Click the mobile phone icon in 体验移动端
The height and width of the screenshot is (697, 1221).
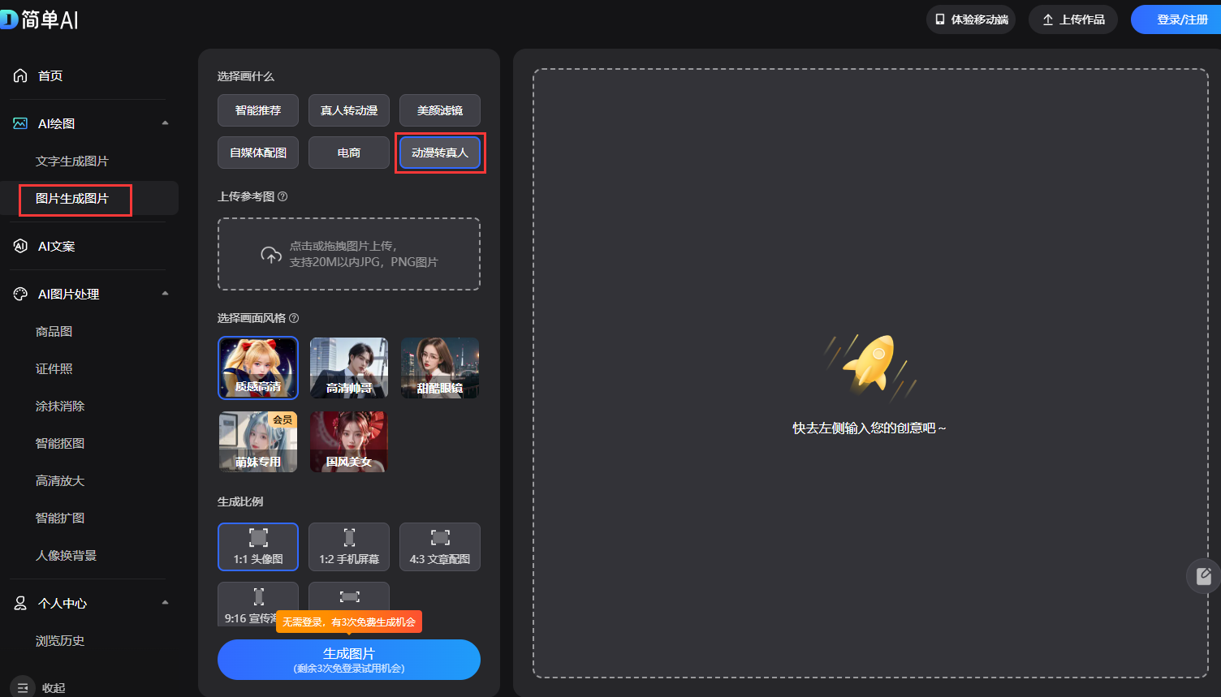[940, 19]
